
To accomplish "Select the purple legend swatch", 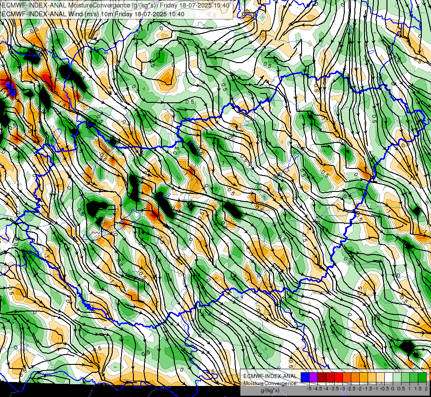I will (x=313, y=377).
